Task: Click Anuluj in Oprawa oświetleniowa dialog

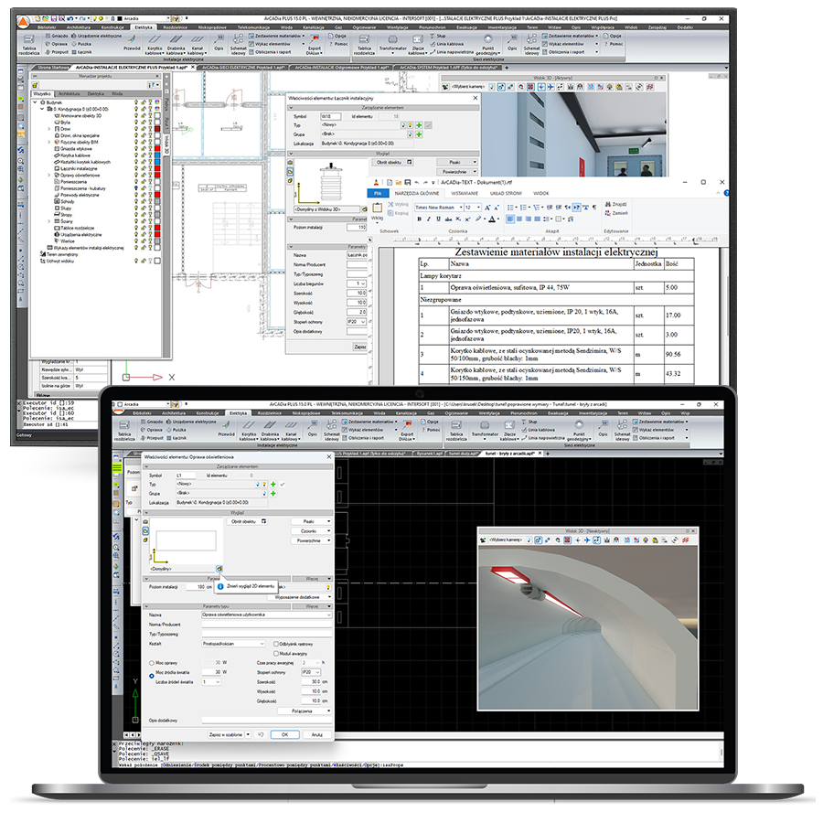Action: pos(317,735)
